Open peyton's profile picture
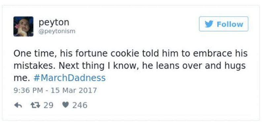 pyautogui.click(x=23, y=26)
